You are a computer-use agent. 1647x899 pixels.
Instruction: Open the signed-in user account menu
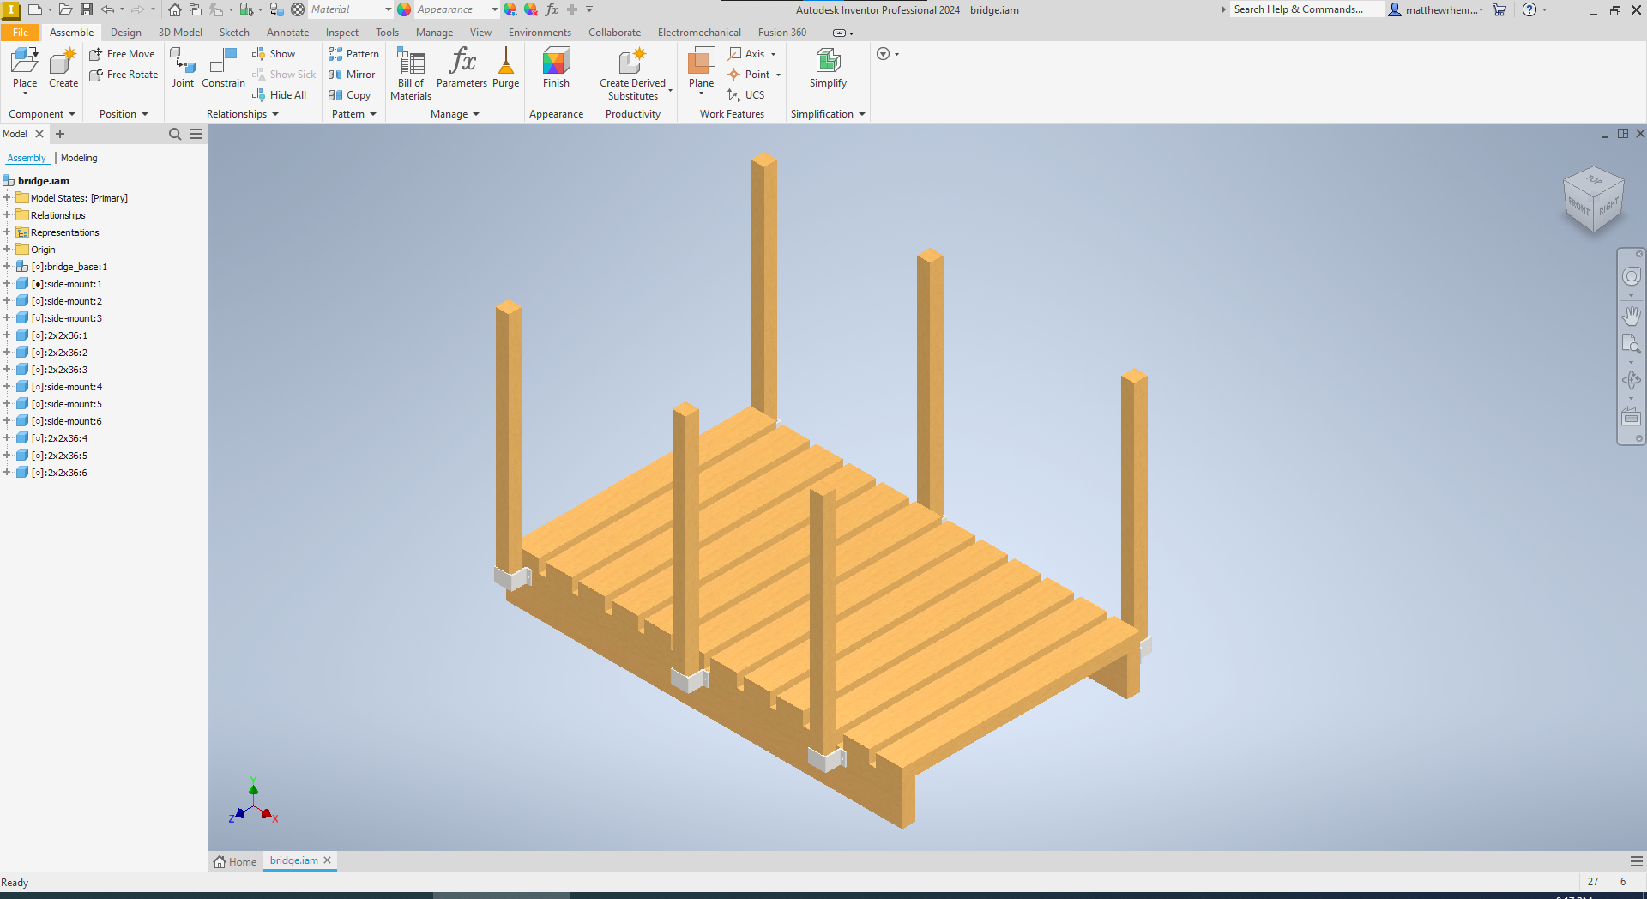1435,9
